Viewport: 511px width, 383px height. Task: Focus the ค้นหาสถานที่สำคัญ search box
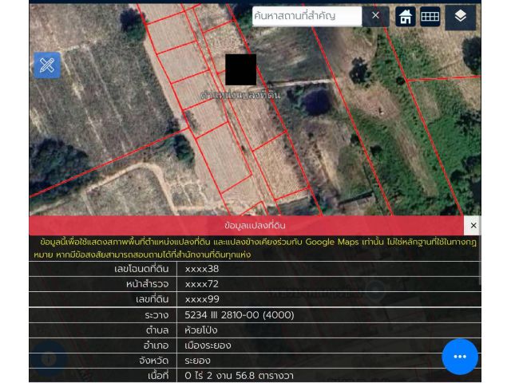click(307, 16)
